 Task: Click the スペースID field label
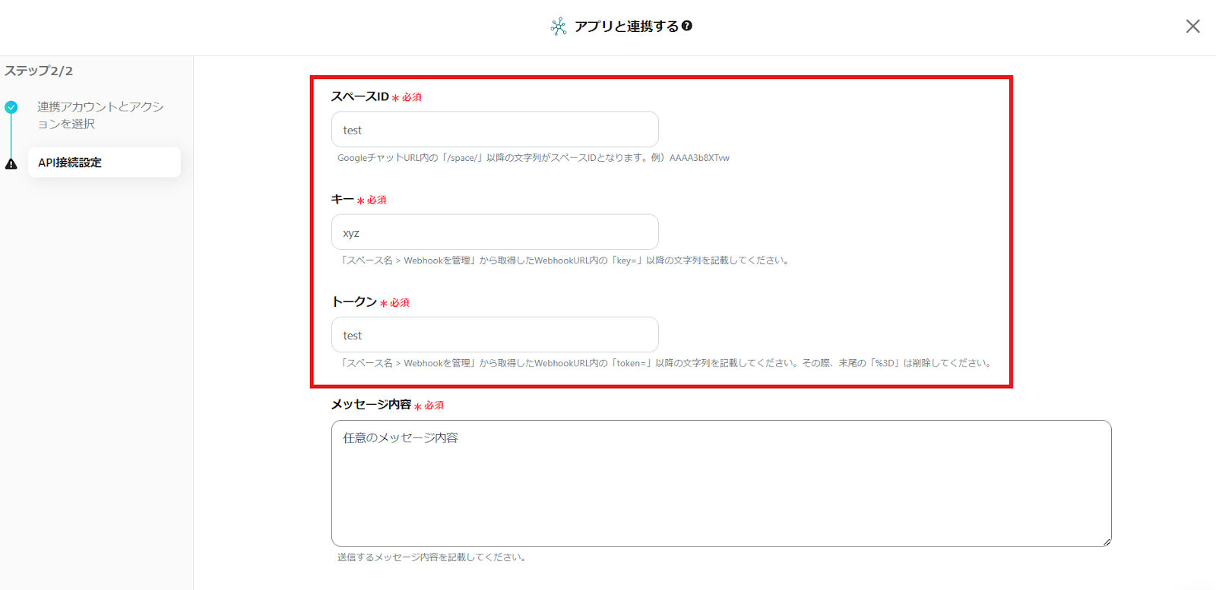(360, 96)
